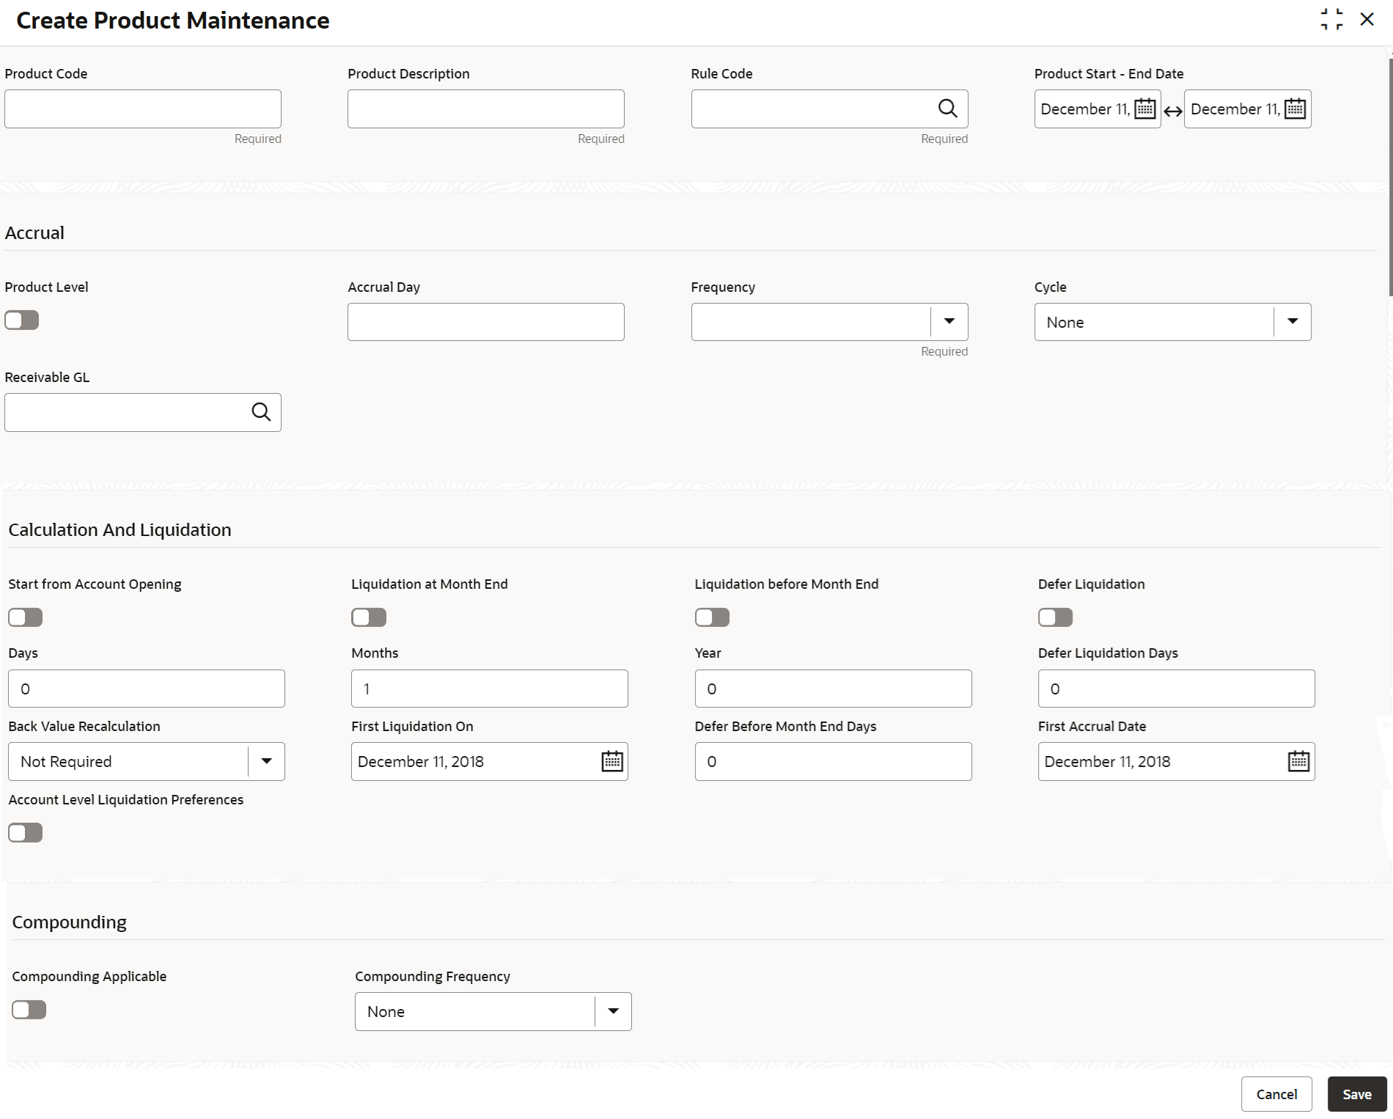Toggle the Product Level switch

click(22, 320)
